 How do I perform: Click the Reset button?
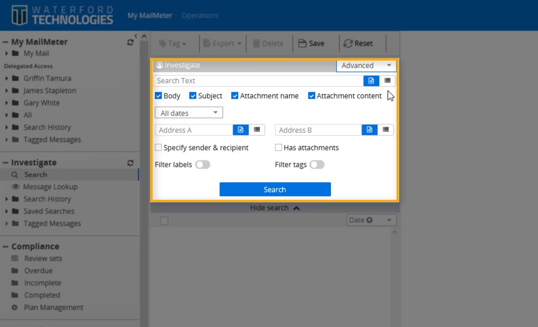[x=358, y=43]
